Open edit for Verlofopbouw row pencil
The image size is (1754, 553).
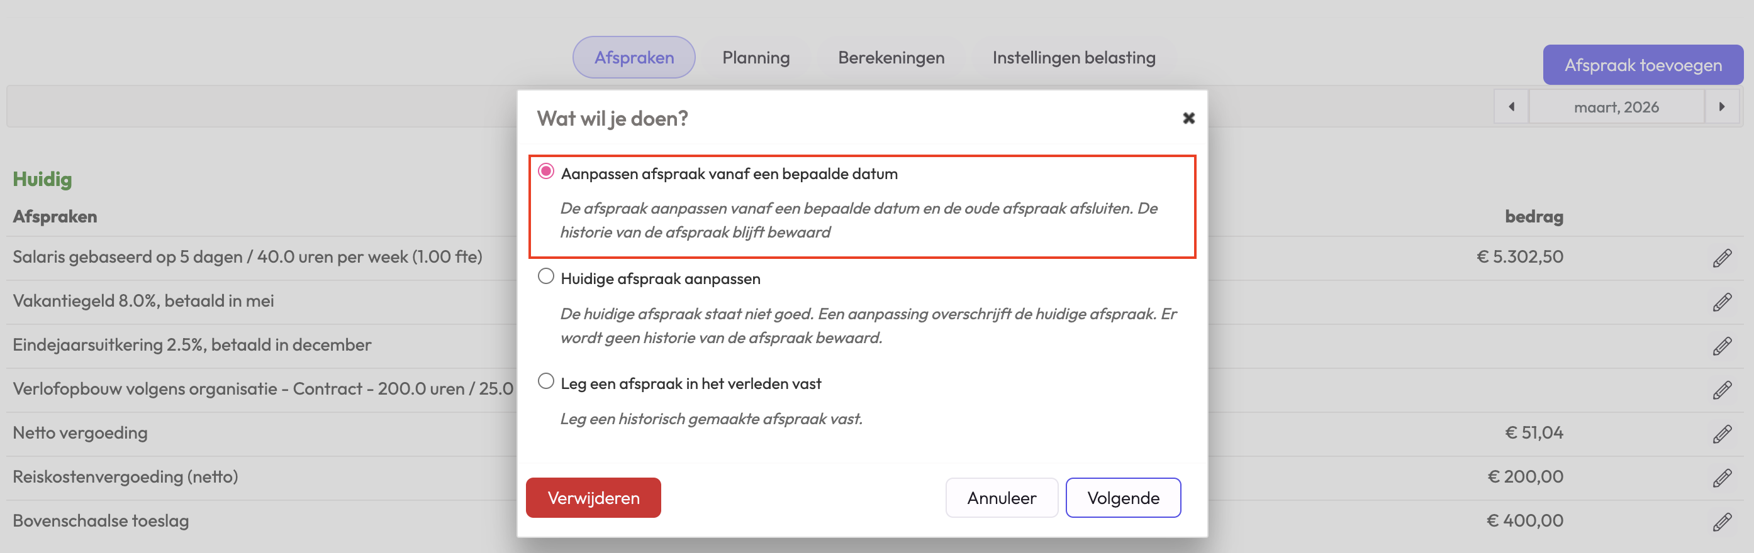tap(1721, 390)
